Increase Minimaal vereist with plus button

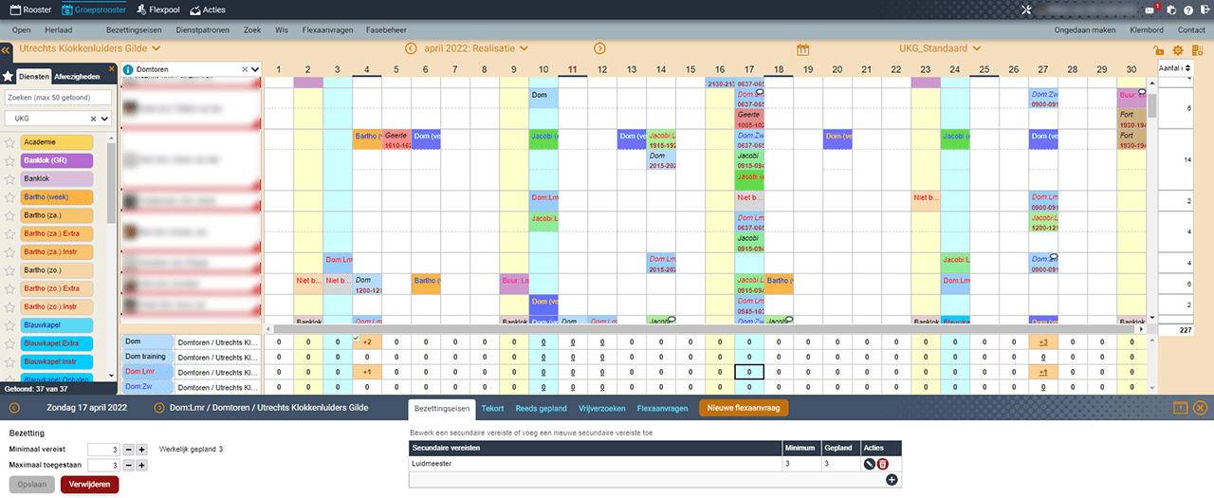tap(141, 449)
